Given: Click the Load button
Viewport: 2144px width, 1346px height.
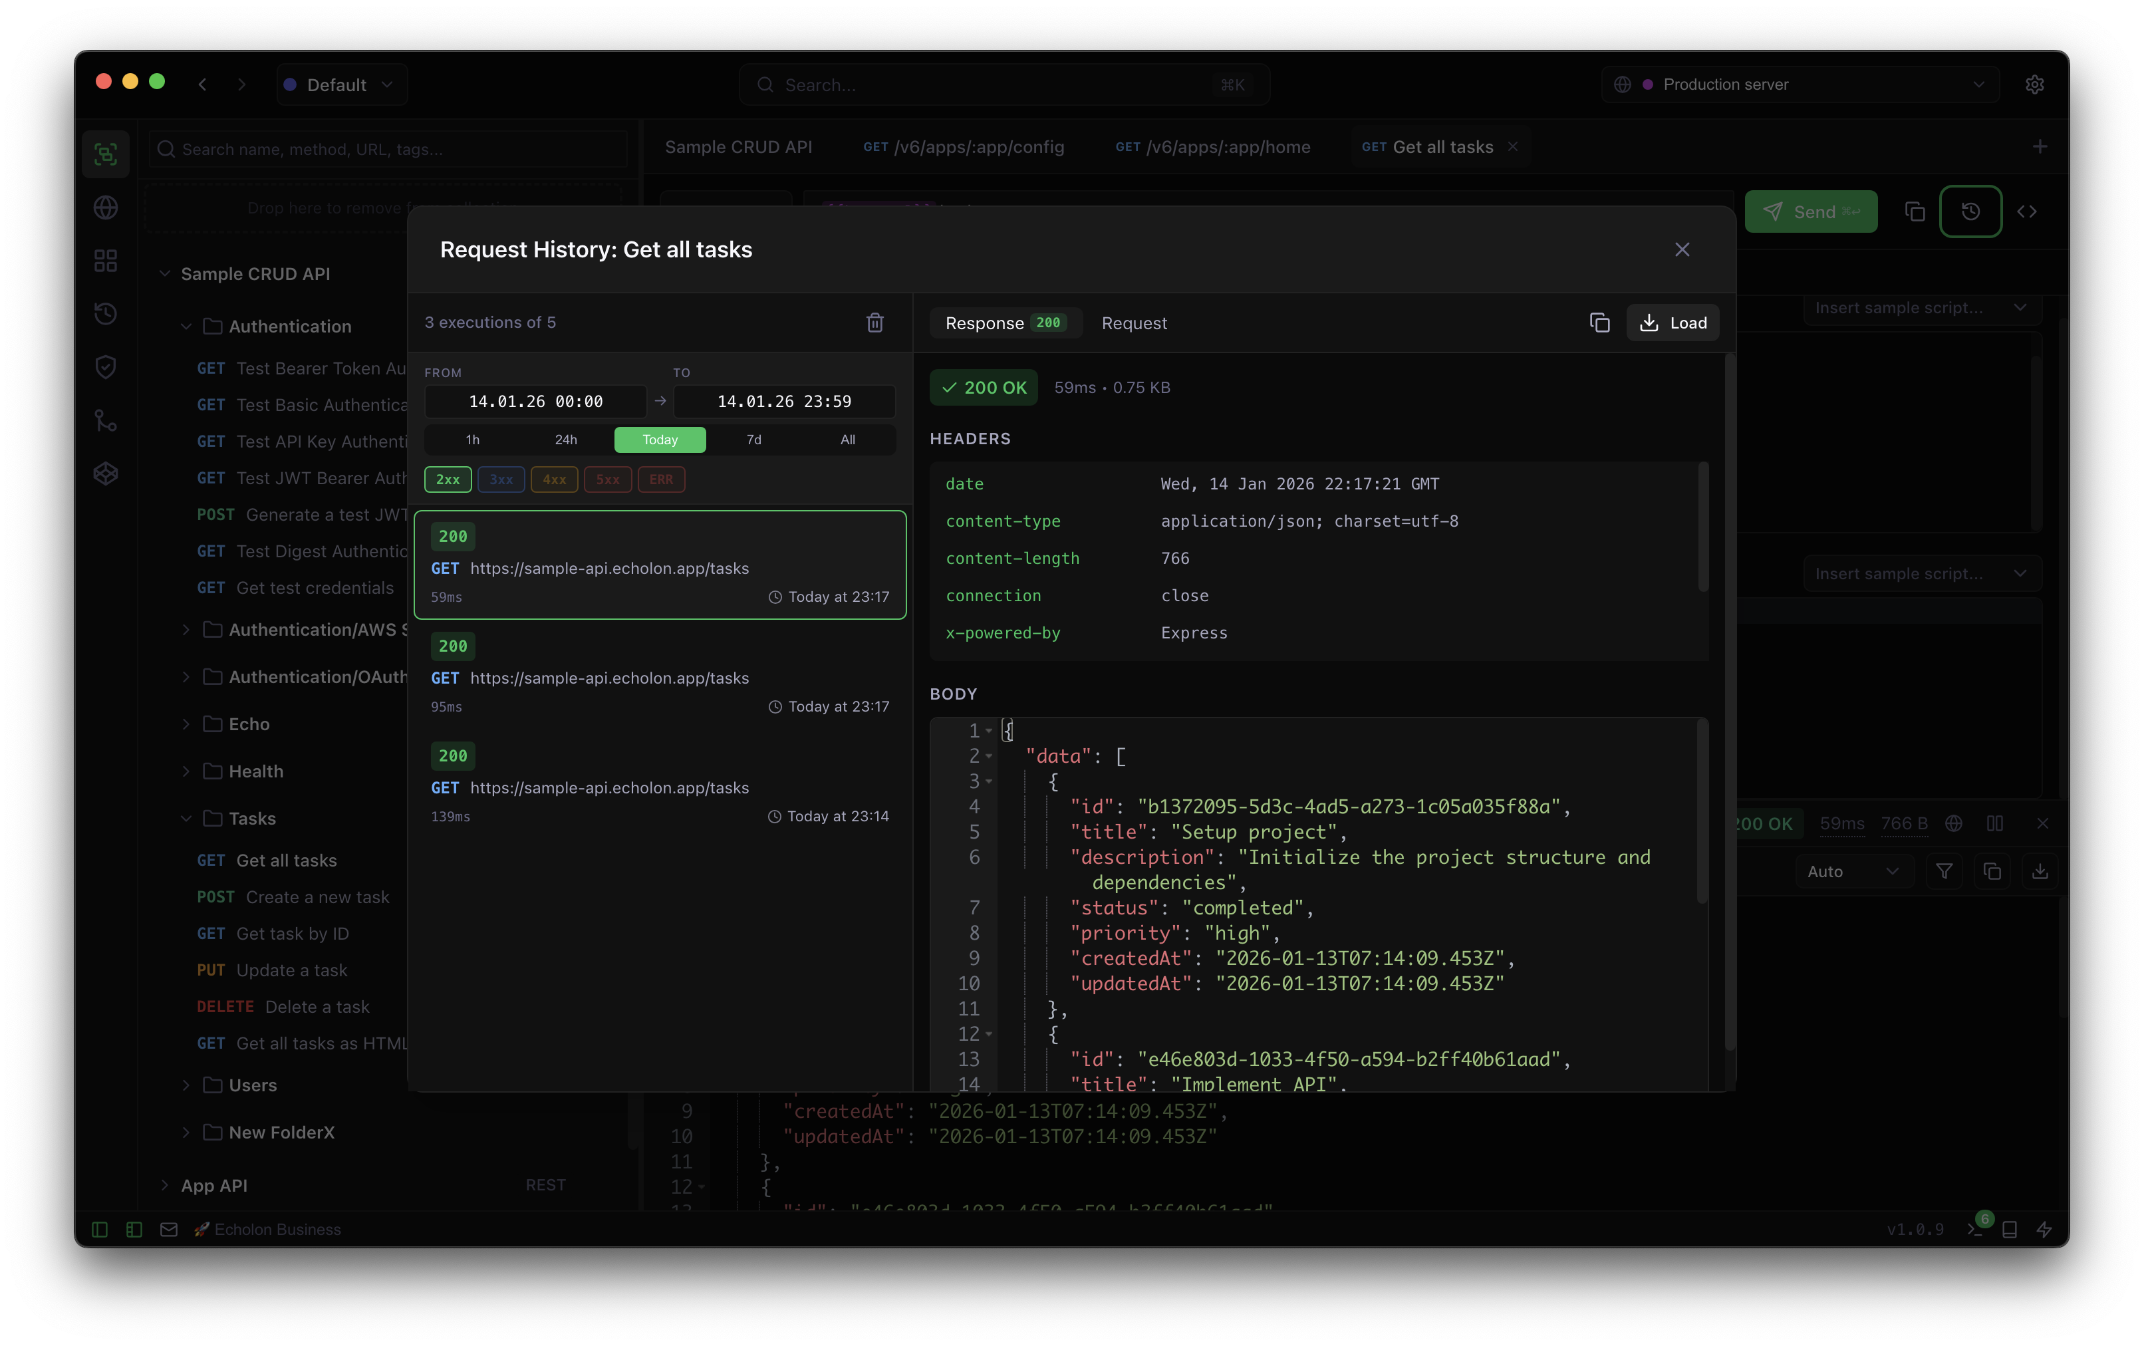Looking at the screenshot, I should [x=1673, y=323].
